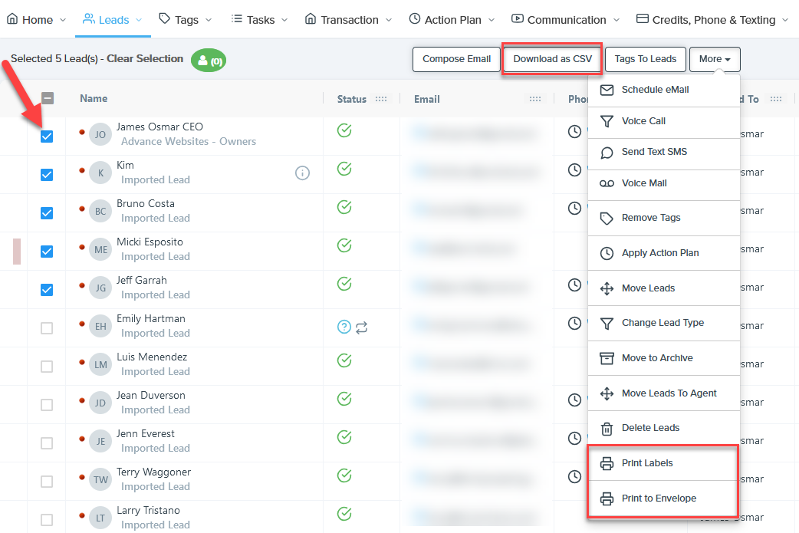The height and width of the screenshot is (533, 799).
Task: Click the Clear Selection link
Action: coord(145,59)
